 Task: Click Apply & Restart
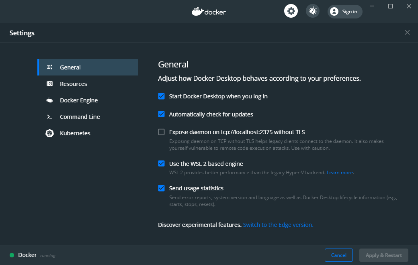[x=383, y=255]
